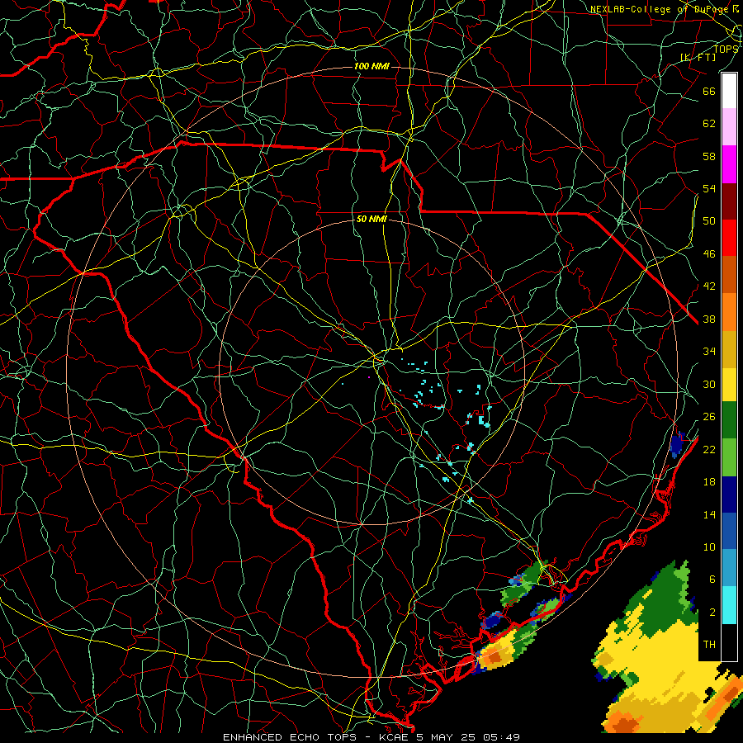Click the legend value 18
743x743 pixels.
coord(709,482)
